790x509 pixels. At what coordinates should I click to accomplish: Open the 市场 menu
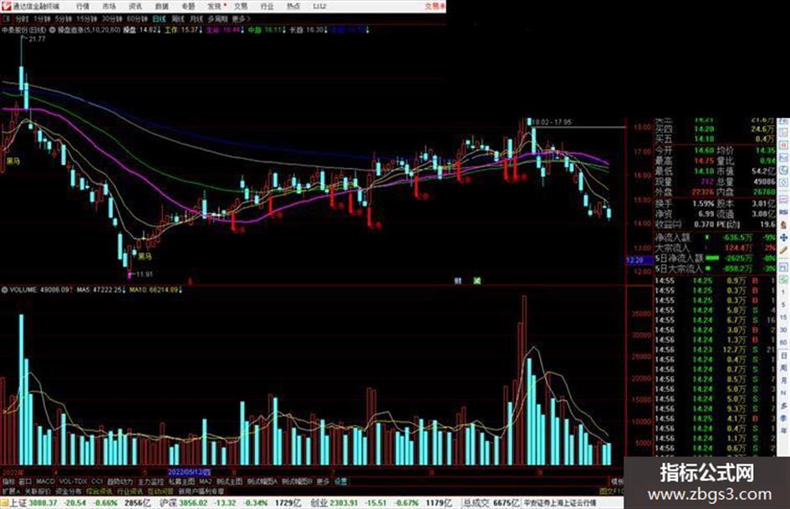click(110, 6)
